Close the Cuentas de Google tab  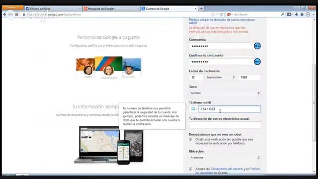tap(195, 8)
